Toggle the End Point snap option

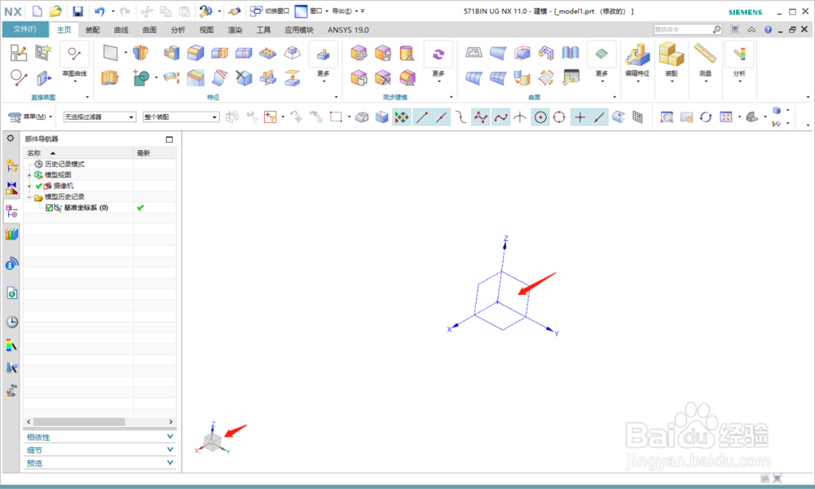421,117
